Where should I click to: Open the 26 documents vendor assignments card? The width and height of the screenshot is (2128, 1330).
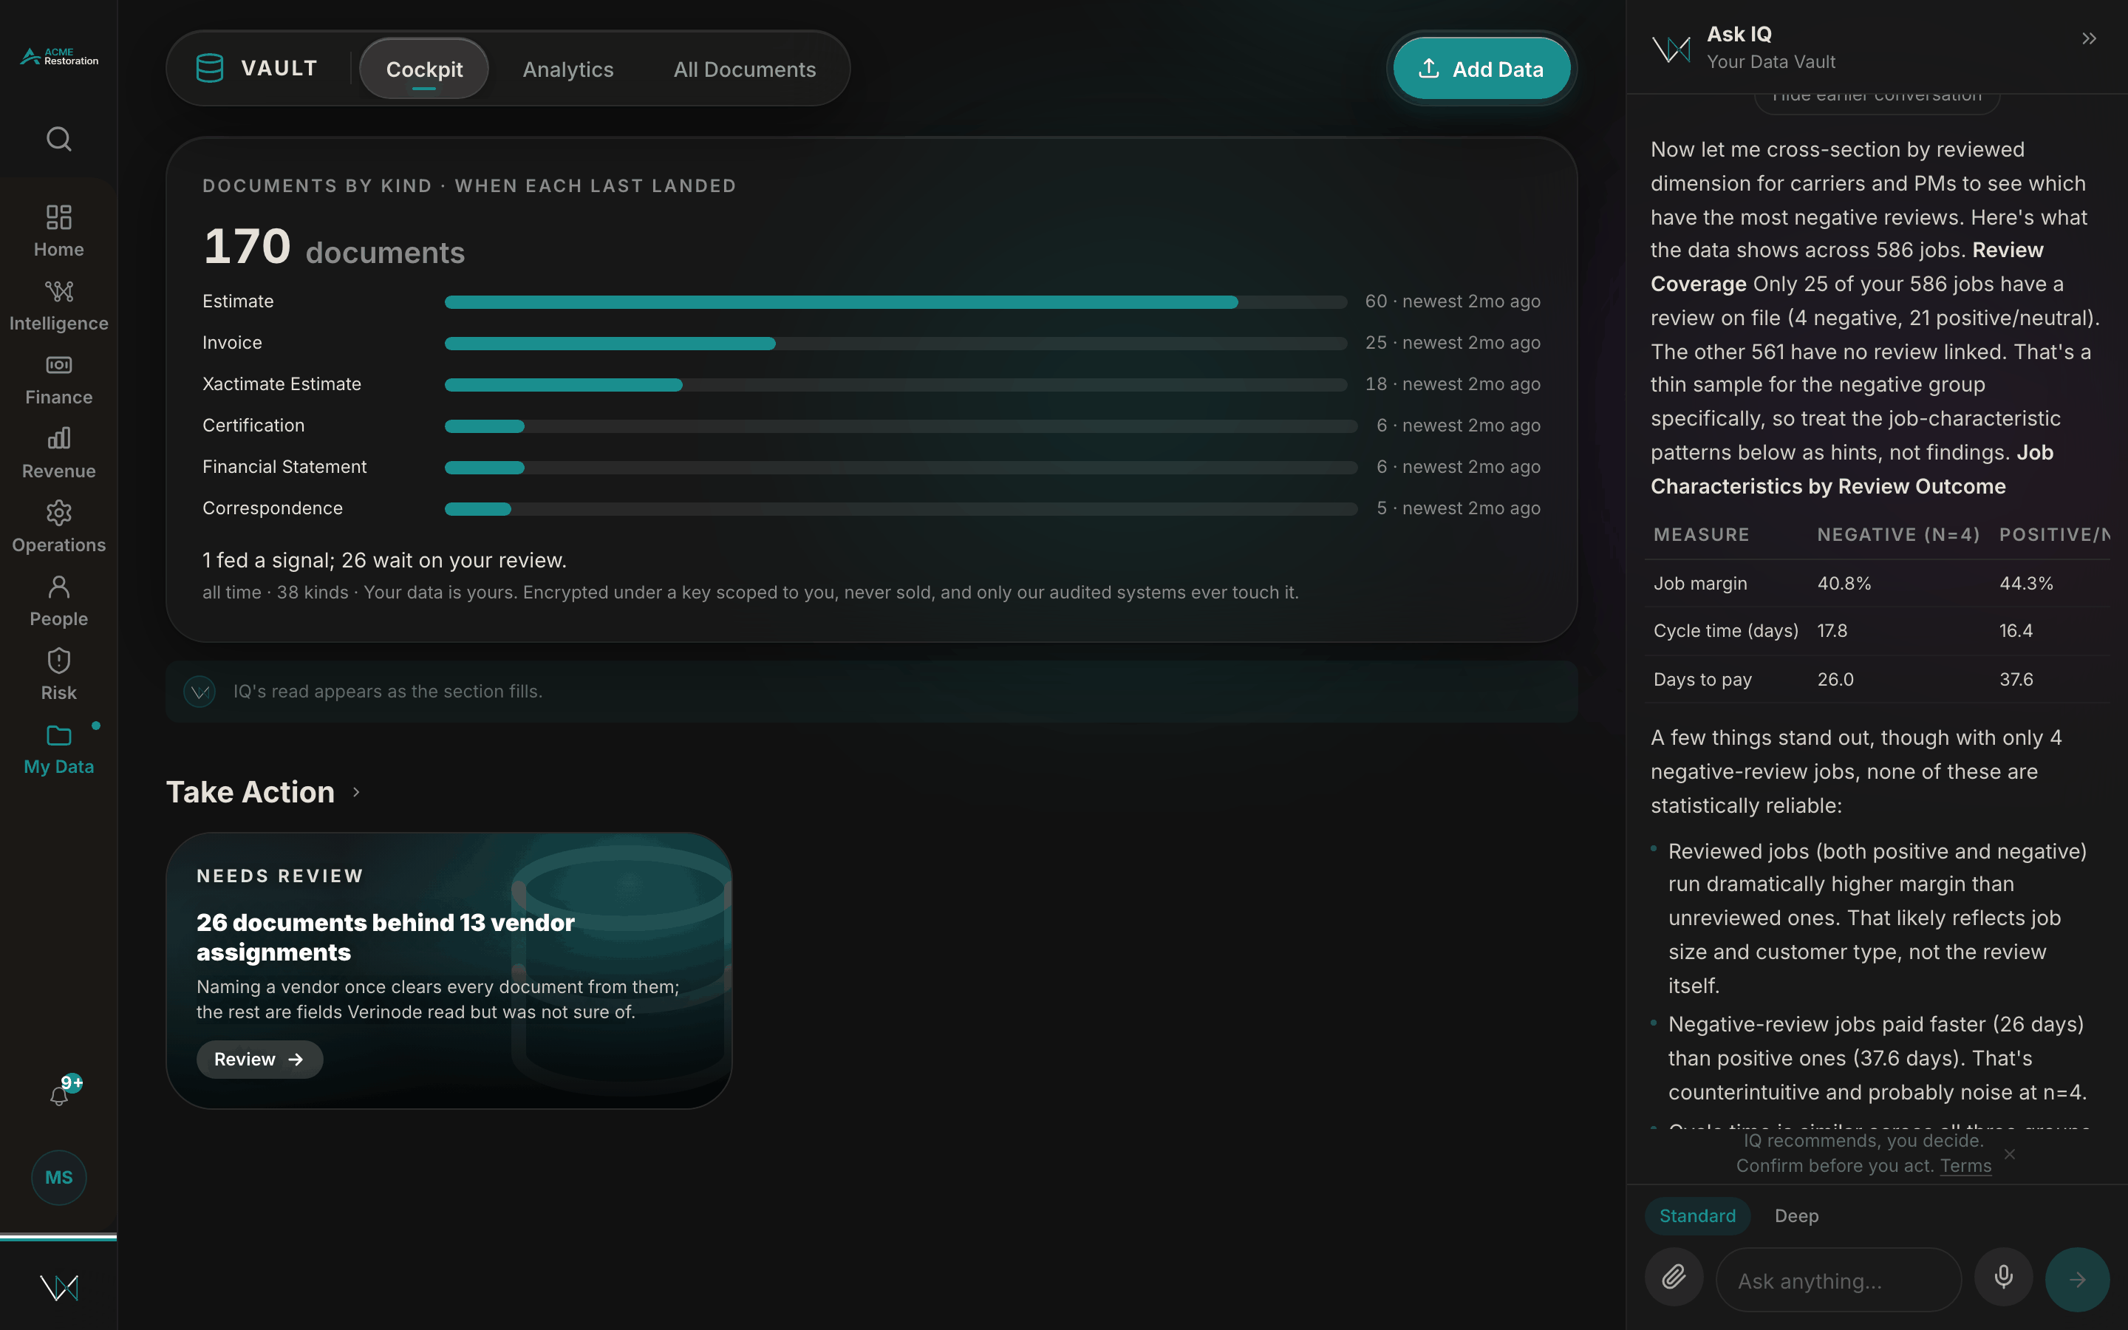tap(449, 969)
